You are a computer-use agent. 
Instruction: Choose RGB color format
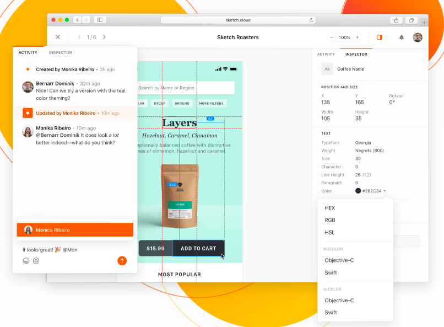(x=329, y=220)
